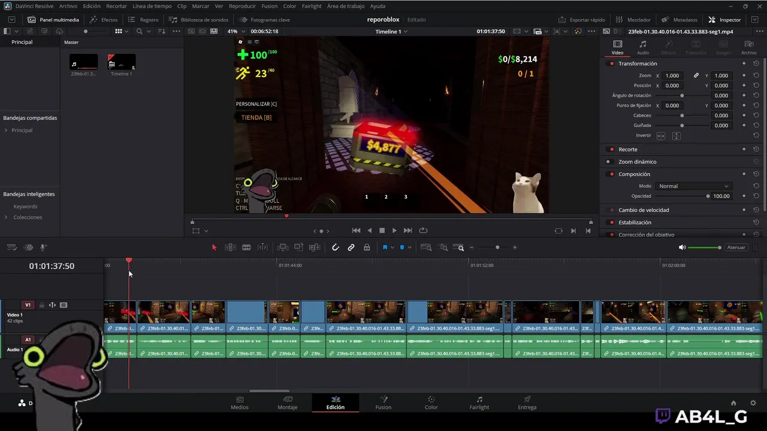Switch to the Color page

pyautogui.click(x=431, y=403)
